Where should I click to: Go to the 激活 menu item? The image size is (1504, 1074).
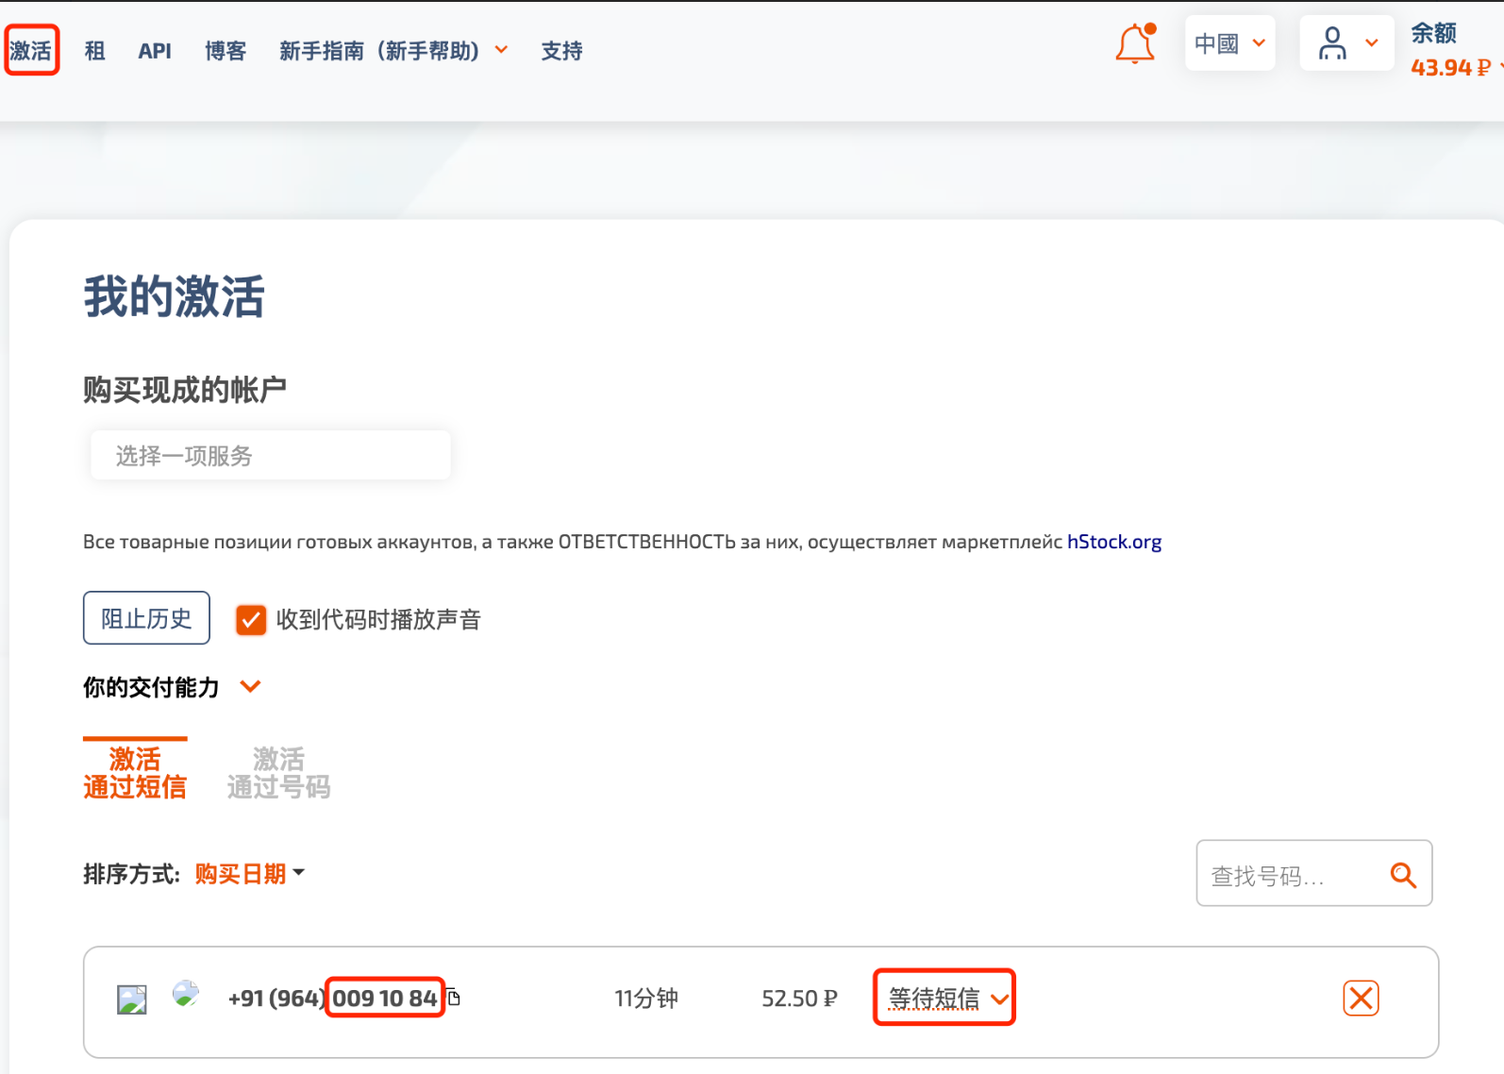31,50
